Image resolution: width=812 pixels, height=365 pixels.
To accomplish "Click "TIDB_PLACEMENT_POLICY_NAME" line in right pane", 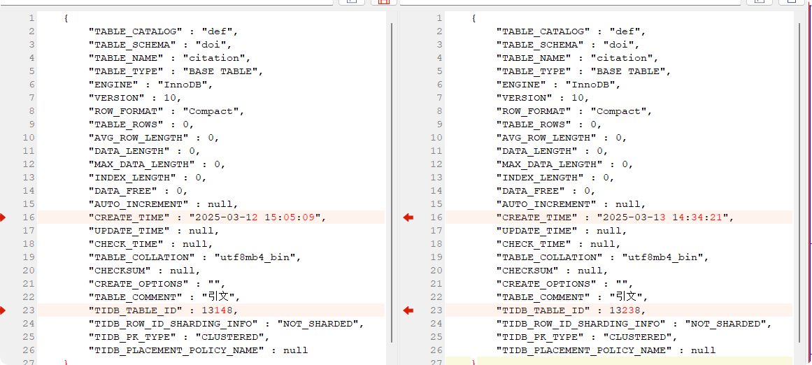I will tap(606, 350).
